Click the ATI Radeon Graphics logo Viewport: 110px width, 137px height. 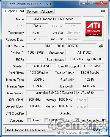94,29
